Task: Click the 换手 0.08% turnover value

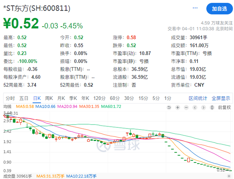Action: (80, 53)
